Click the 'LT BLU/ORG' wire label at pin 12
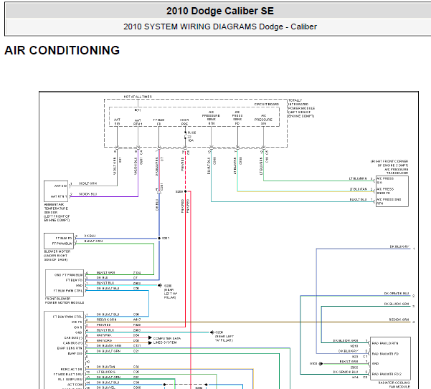Viewport: 431px width, 389px height. [x=106, y=372]
